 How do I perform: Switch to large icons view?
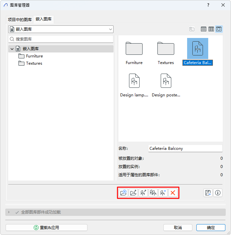(219, 29)
